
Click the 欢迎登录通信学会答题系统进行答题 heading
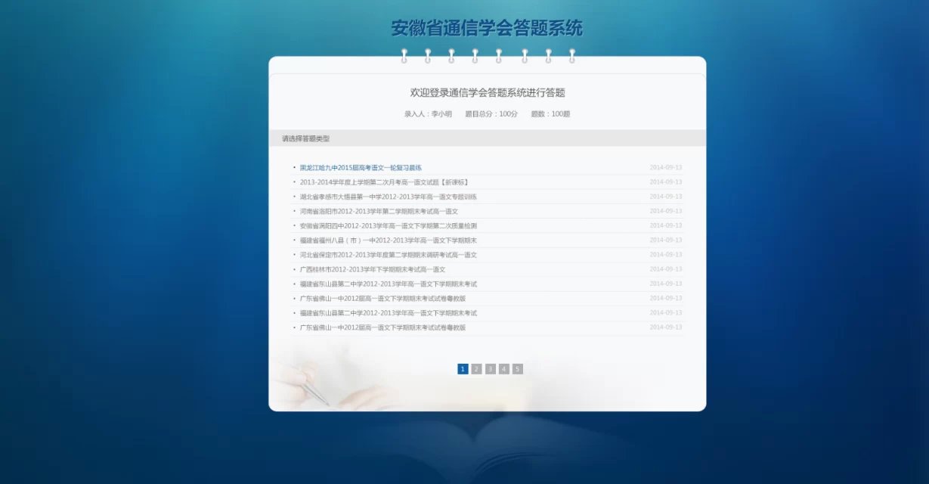click(x=487, y=93)
